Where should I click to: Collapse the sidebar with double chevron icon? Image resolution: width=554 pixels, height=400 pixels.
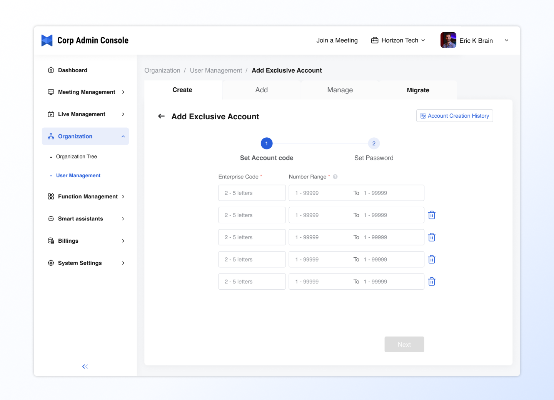(85, 367)
